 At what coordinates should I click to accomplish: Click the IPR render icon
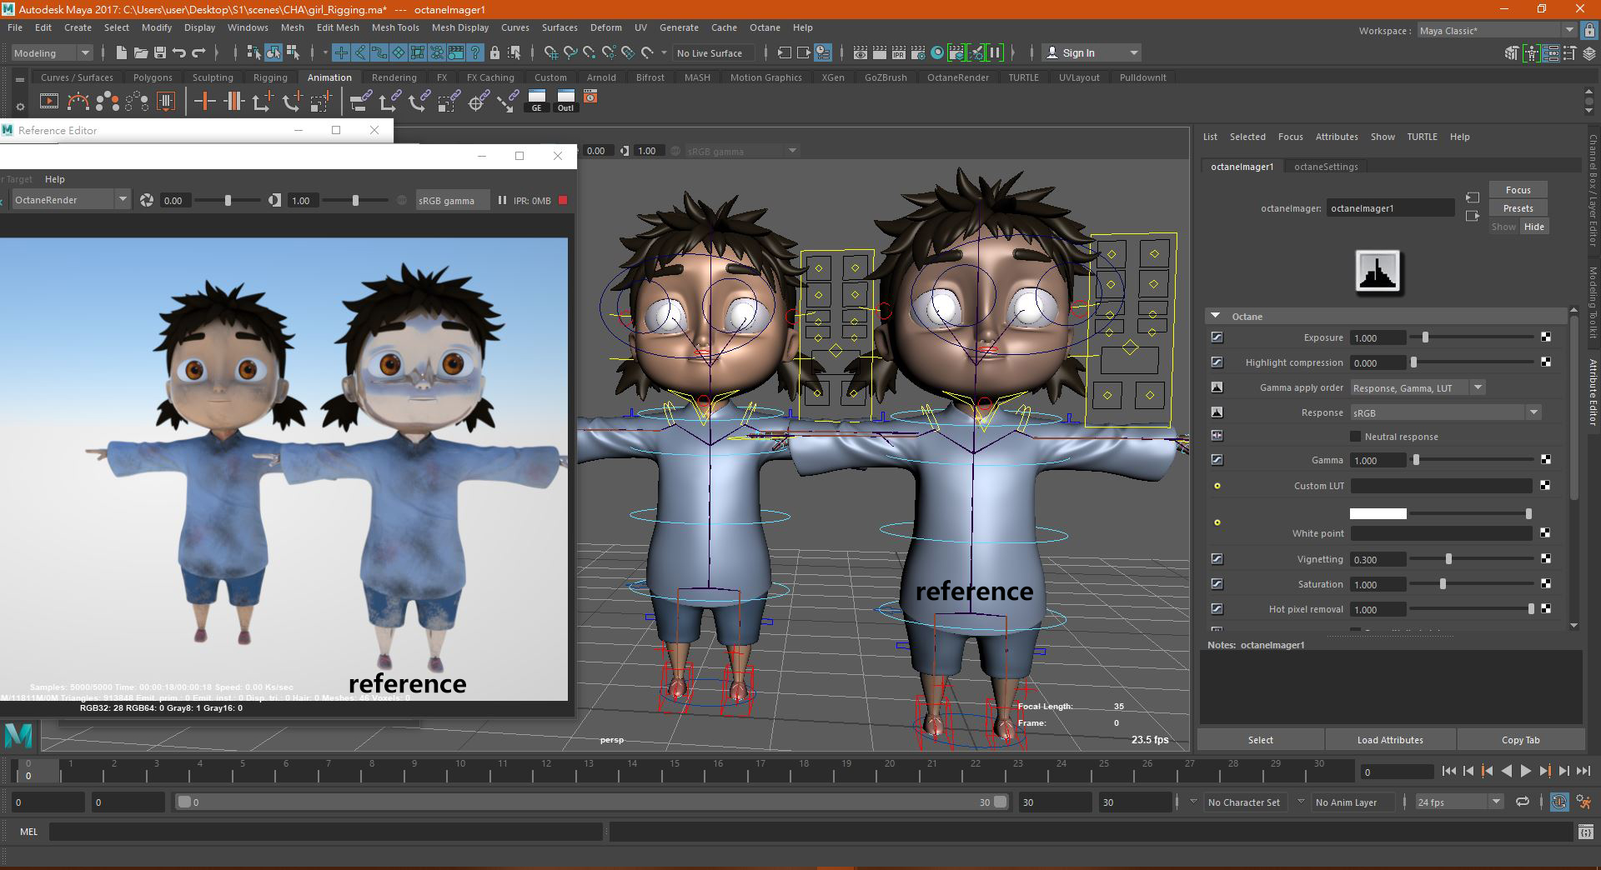898,52
